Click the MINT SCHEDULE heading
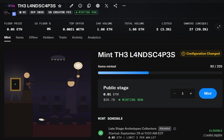Image resolution: width=224 pixels, height=140 pixels. (x=110, y=119)
